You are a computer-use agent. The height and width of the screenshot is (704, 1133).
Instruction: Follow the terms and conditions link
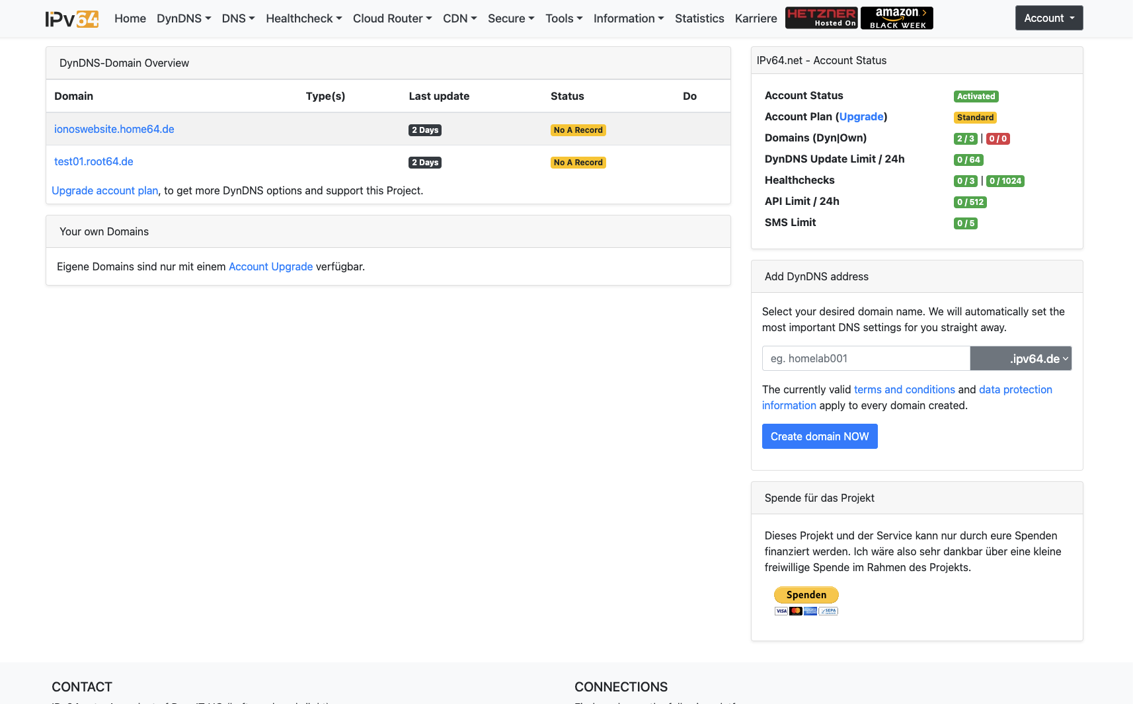point(904,390)
